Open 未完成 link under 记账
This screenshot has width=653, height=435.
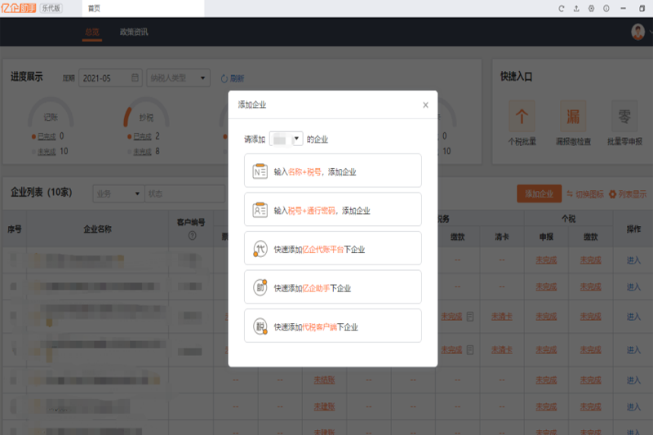(x=47, y=152)
